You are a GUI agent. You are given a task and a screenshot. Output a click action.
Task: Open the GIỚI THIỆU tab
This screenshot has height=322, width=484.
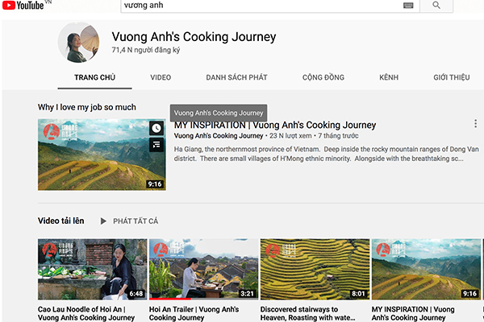pyautogui.click(x=451, y=77)
